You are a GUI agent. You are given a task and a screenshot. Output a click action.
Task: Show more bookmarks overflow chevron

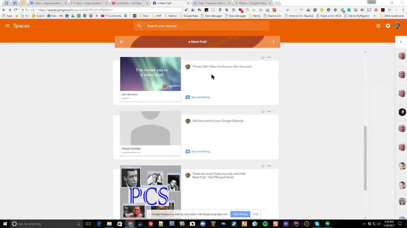(375, 16)
